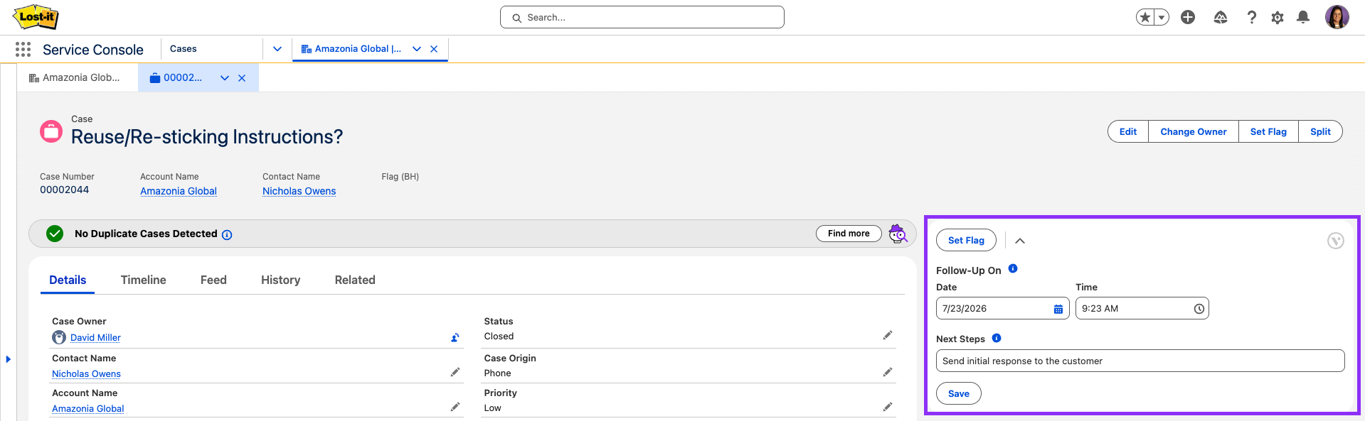Edit the Priority pencil icon
The height and width of the screenshot is (421, 1365).
(888, 407)
